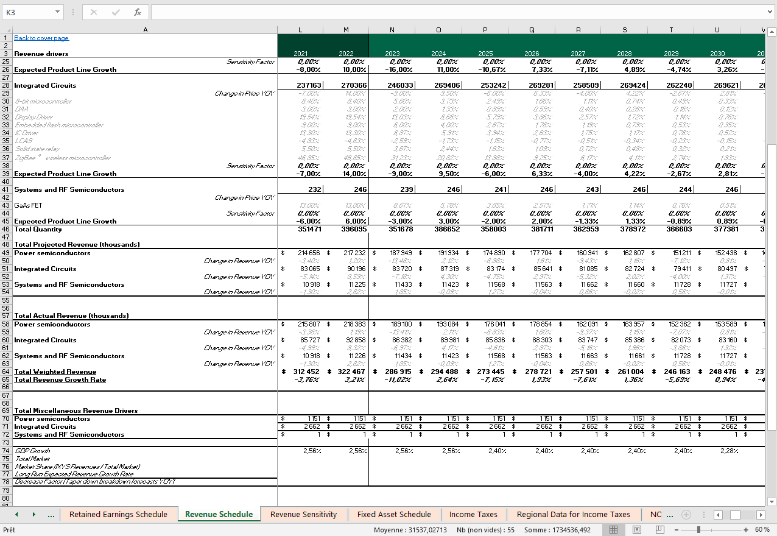Select the GDP Growth label cell

coord(32,451)
